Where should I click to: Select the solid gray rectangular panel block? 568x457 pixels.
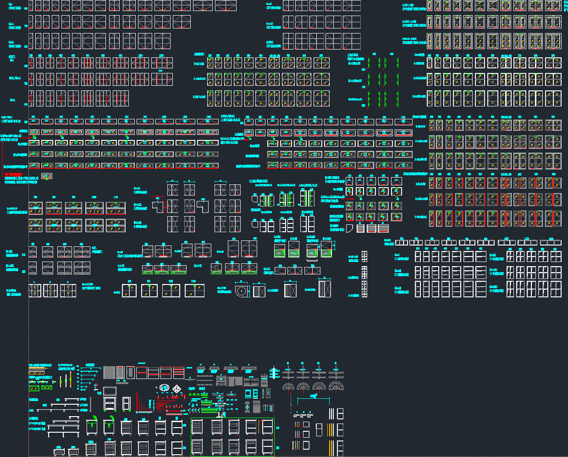[x=109, y=373]
